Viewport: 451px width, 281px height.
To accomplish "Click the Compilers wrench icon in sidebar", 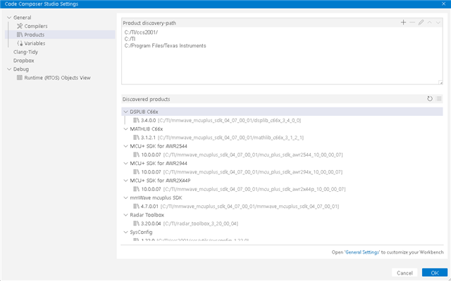I will (x=20, y=26).
